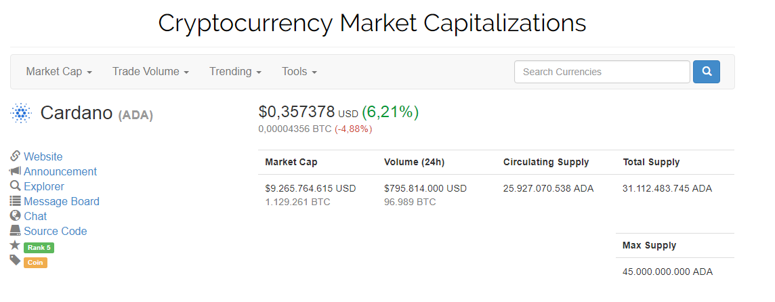
Task: Click the chain link icon beside Website
Action: (x=15, y=156)
